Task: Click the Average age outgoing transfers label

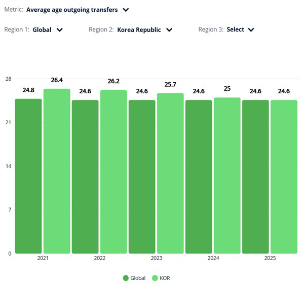Action: [72, 10]
